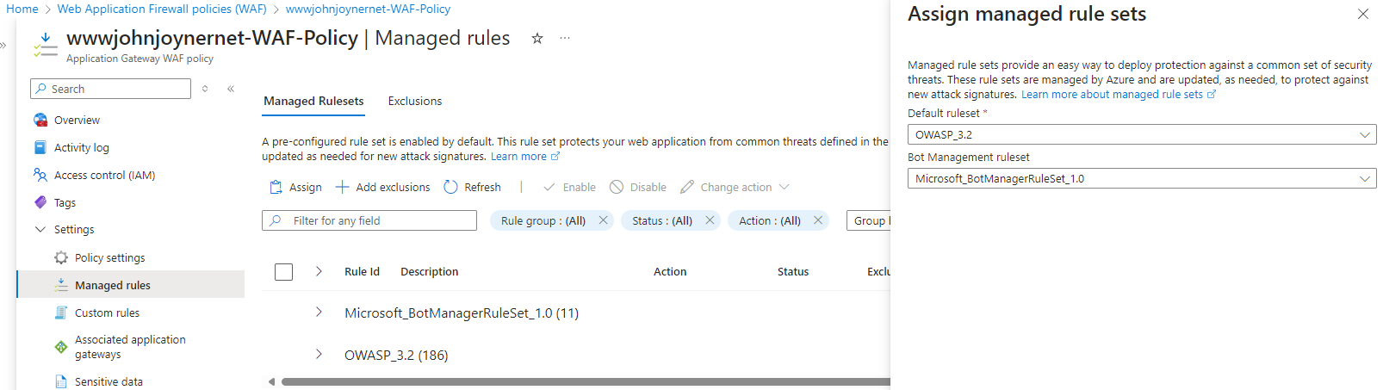Select the Managed Rulesets tab
1383x390 pixels.
pos(313,102)
